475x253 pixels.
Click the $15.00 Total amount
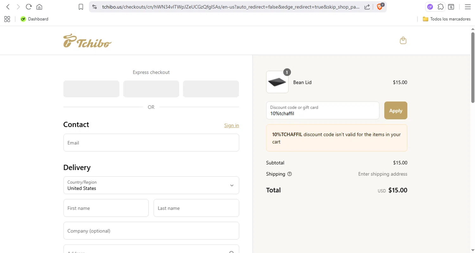398,190
